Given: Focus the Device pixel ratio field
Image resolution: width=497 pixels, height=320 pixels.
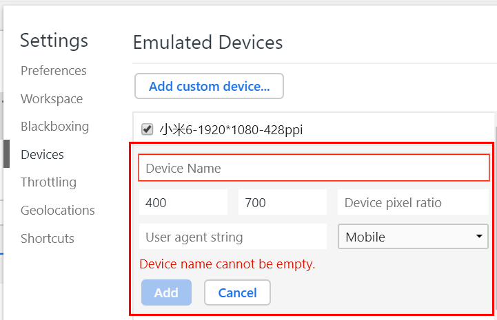Looking at the screenshot, I should [413, 202].
